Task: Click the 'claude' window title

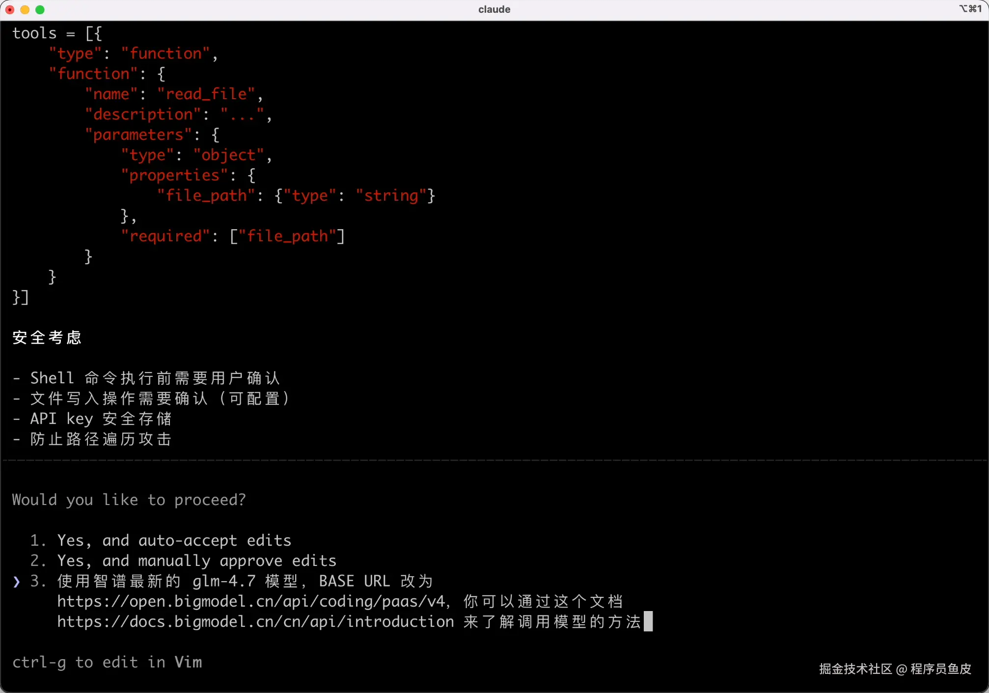Action: click(494, 9)
